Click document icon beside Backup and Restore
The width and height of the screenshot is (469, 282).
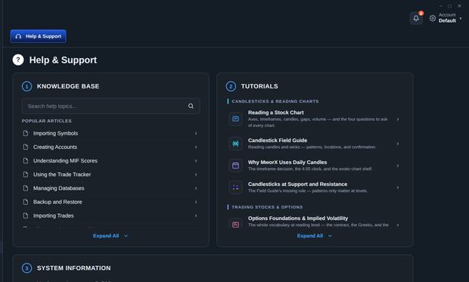click(26, 202)
